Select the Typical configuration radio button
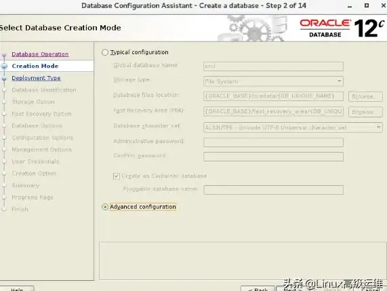Screen dimensions: 387x291 [x=105, y=52]
